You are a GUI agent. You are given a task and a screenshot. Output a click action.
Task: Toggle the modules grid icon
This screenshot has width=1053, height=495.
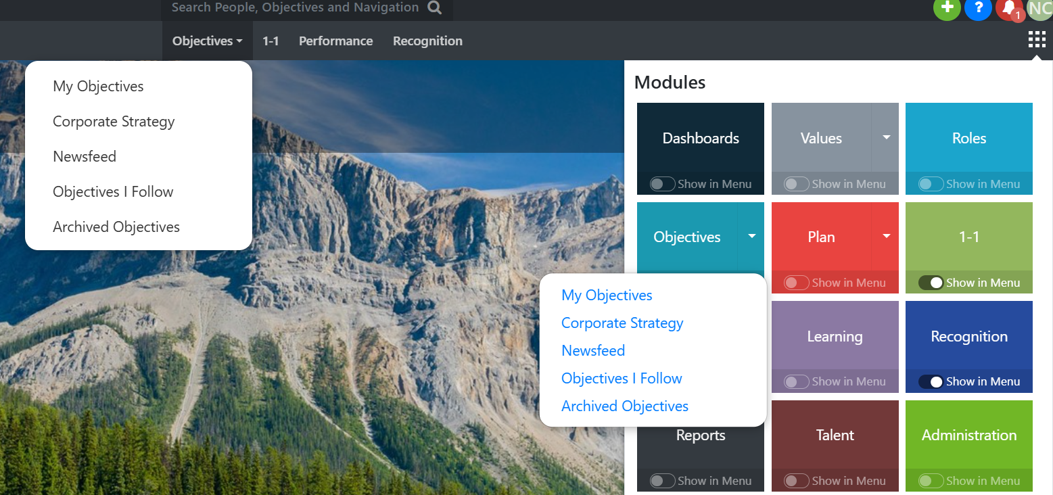pyautogui.click(x=1036, y=40)
